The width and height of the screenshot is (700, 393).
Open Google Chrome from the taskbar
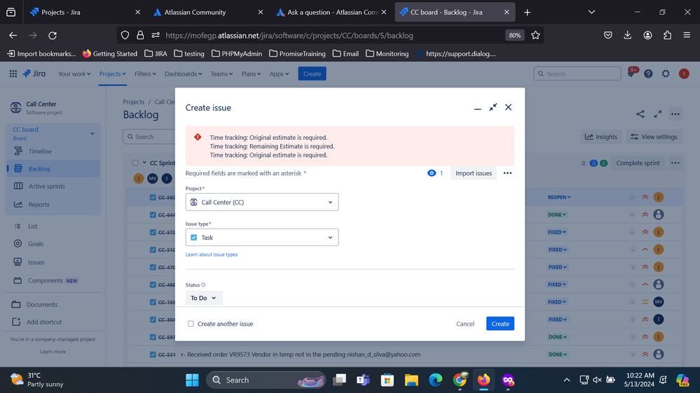pyautogui.click(x=460, y=380)
